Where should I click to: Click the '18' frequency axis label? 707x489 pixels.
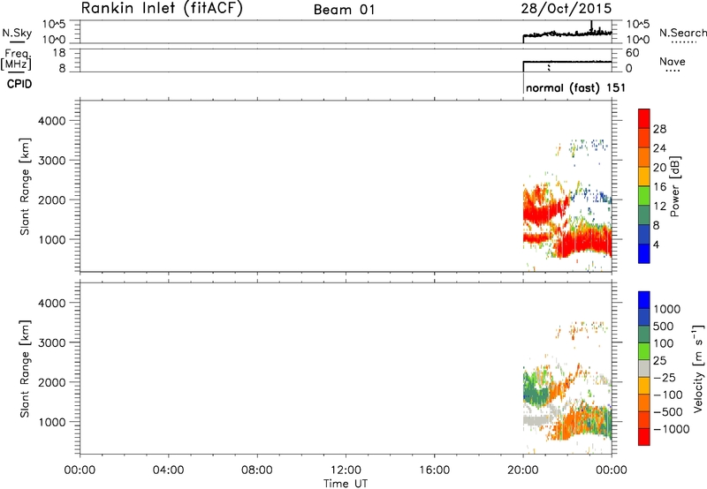click(59, 53)
